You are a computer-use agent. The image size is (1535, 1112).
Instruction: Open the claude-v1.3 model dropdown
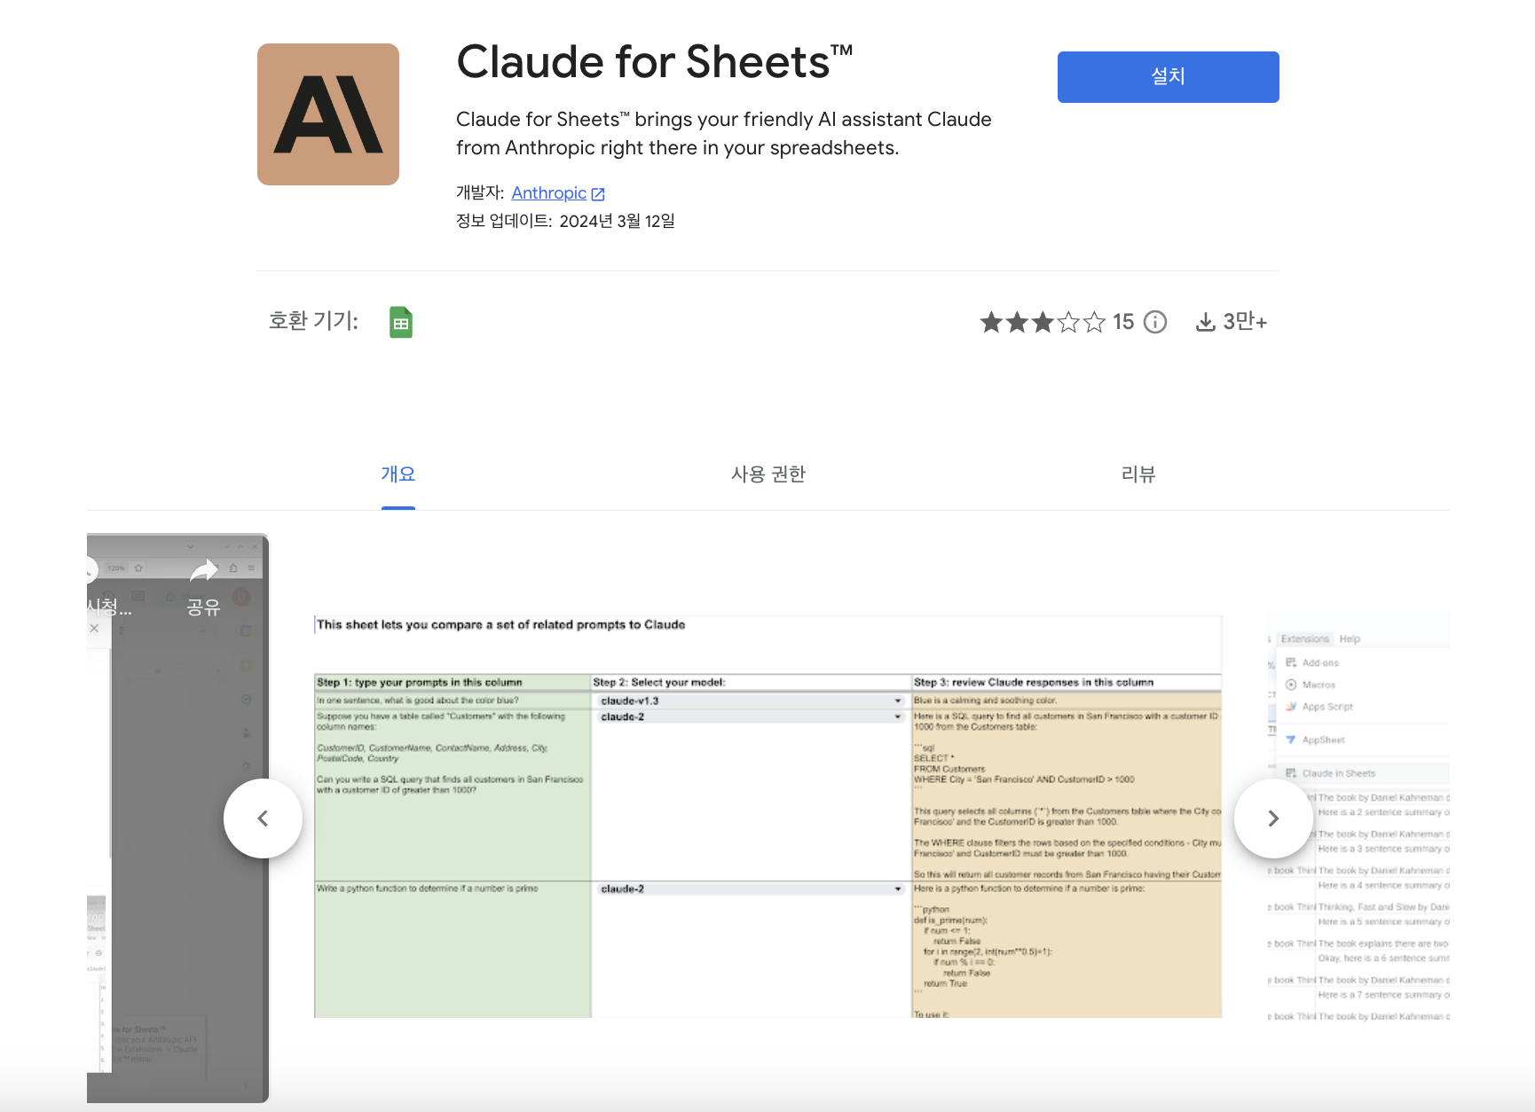coord(896,700)
